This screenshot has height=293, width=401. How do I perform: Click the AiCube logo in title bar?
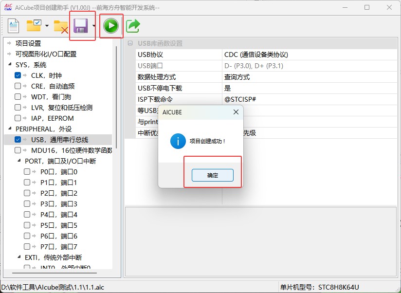tap(8, 7)
